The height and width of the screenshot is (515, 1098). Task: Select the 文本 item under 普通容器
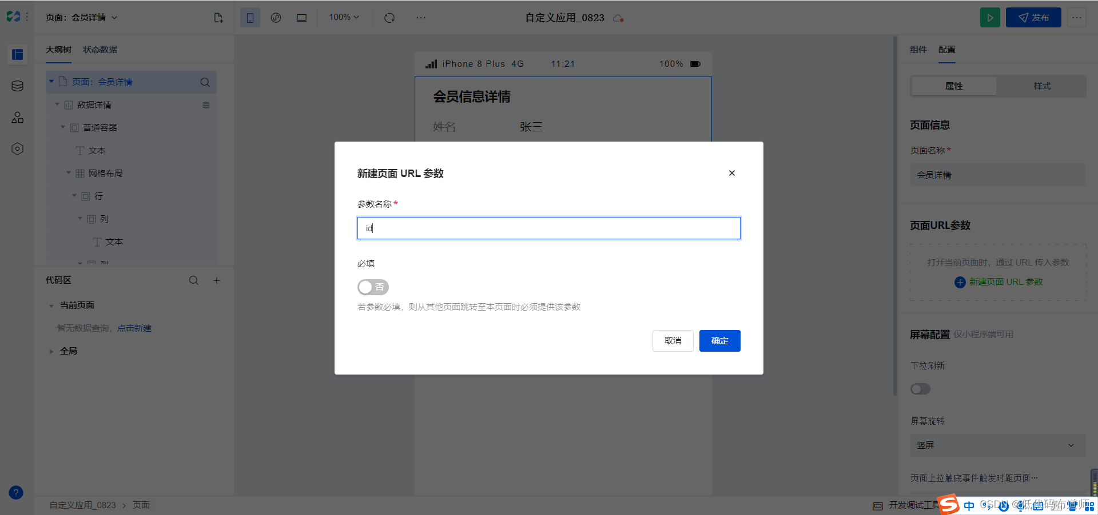[x=97, y=151]
